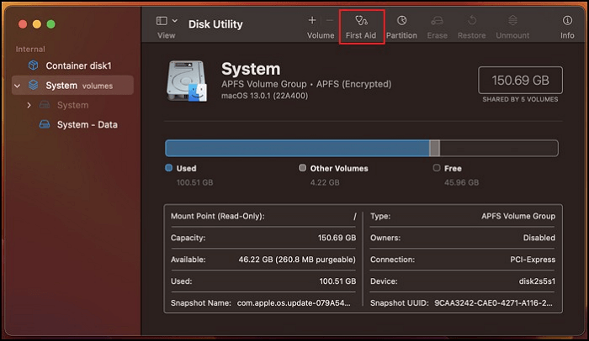Click the minus remove volume button
589x341 pixels.
(330, 20)
